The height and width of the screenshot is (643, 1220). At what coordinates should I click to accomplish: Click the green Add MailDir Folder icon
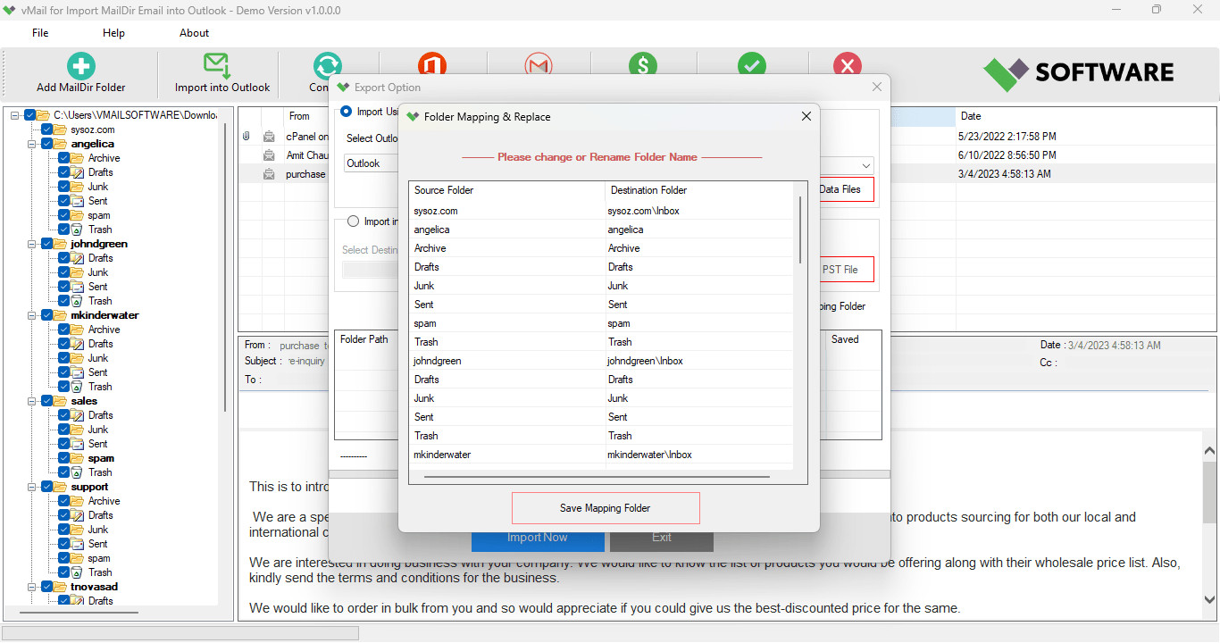(x=80, y=65)
